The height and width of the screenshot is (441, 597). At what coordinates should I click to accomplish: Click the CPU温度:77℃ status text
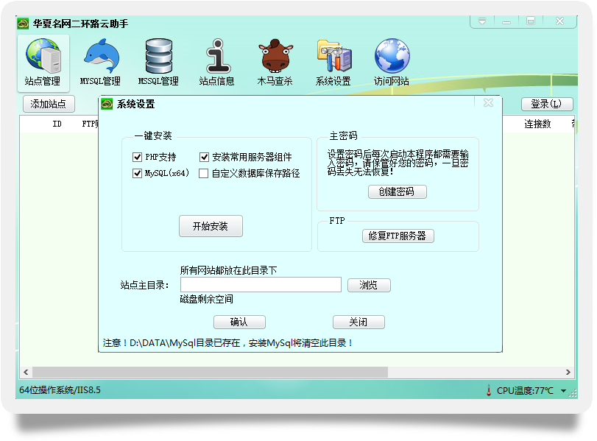pos(525,391)
